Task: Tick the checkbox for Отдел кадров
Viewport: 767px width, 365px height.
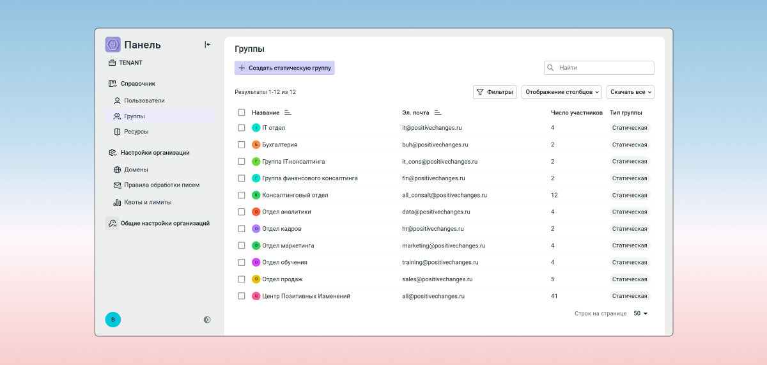Action: [x=242, y=229]
